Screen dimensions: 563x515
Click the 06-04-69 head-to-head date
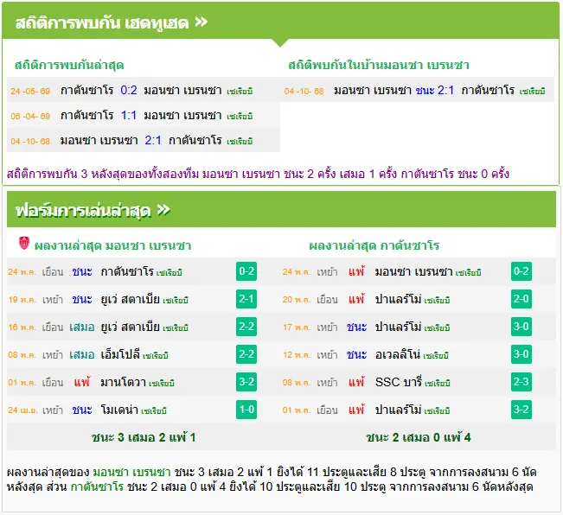pos(30,116)
